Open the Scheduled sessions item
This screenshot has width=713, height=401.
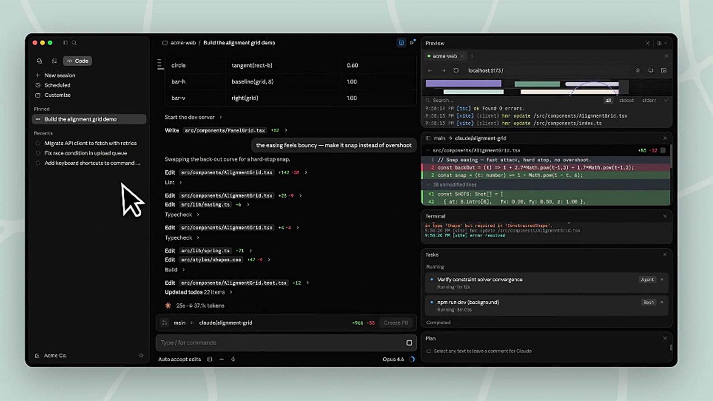[57, 85]
